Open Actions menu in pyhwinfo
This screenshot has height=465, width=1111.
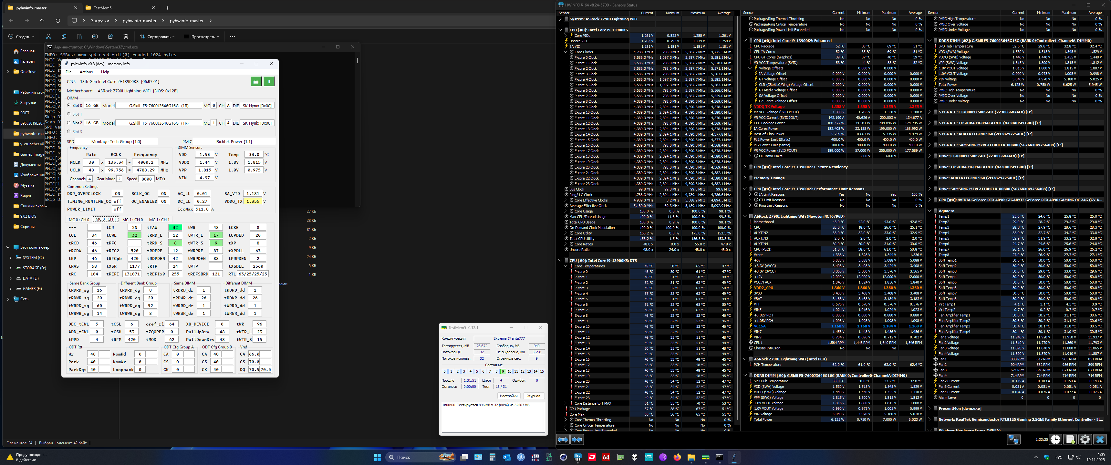(86, 72)
